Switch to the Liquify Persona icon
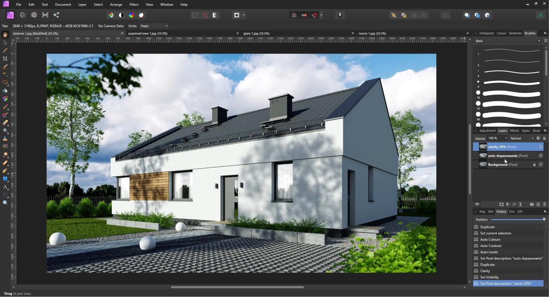This screenshot has width=549, height=297. click(23, 15)
